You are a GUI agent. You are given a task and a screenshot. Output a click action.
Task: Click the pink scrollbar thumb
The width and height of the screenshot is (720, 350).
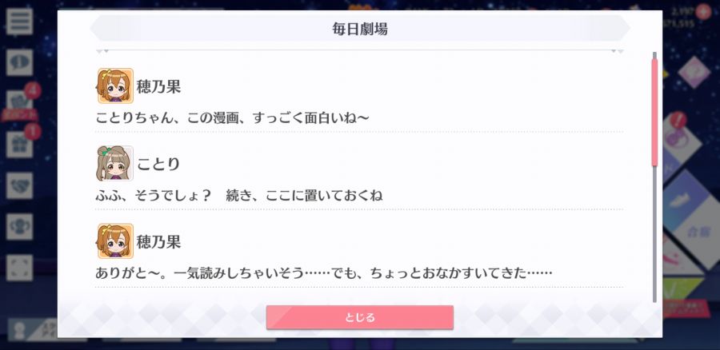(654, 111)
